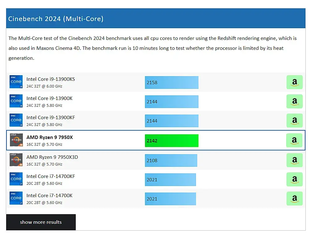Click spec text under Intel Core i7-14700KF
The width and height of the screenshot is (311, 234).
point(44,184)
